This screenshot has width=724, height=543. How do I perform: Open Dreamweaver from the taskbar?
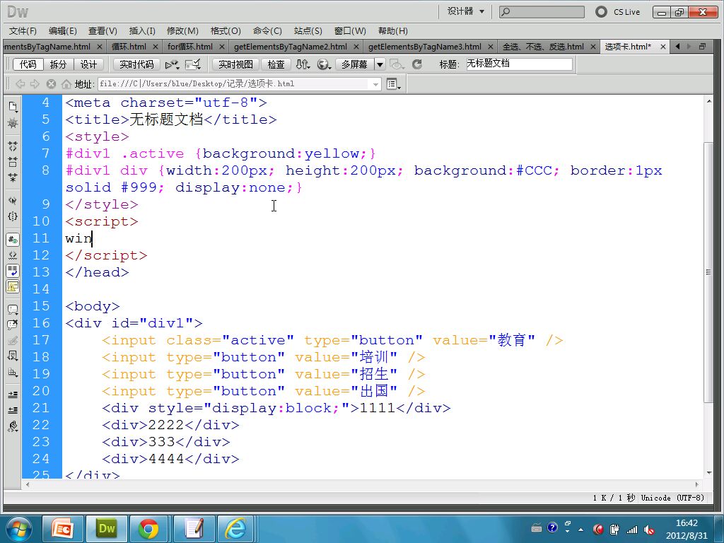pyautogui.click(x=107, y=529)
